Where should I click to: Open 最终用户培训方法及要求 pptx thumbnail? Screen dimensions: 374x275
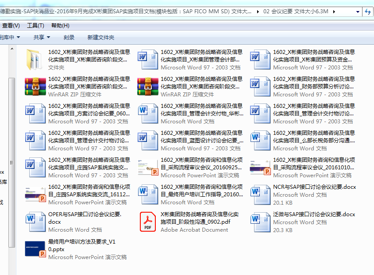click(35, 249)
